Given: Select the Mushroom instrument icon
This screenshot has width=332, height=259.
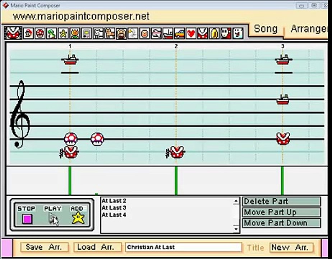Looking at the screenshot, I should tap(40, 33).
